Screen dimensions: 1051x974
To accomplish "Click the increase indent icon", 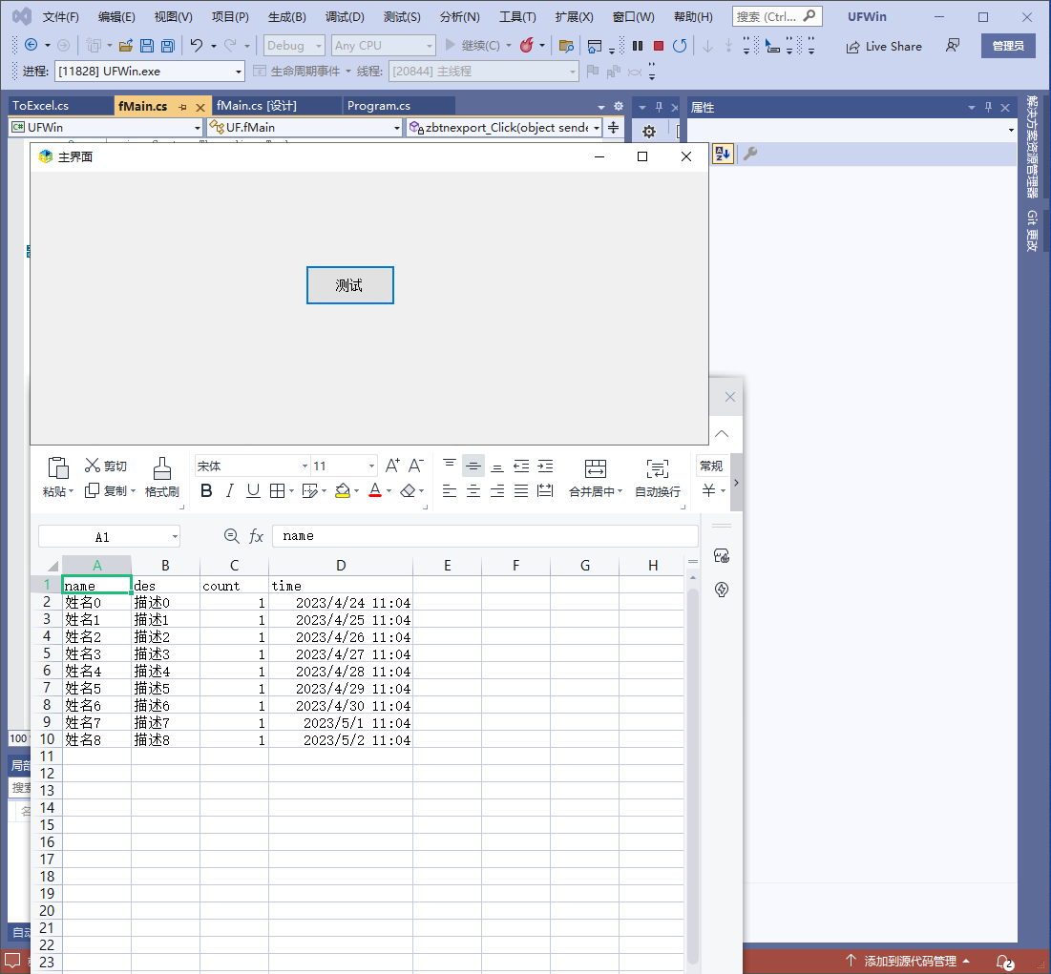I will pyautogui.click(x=546, y=466).
